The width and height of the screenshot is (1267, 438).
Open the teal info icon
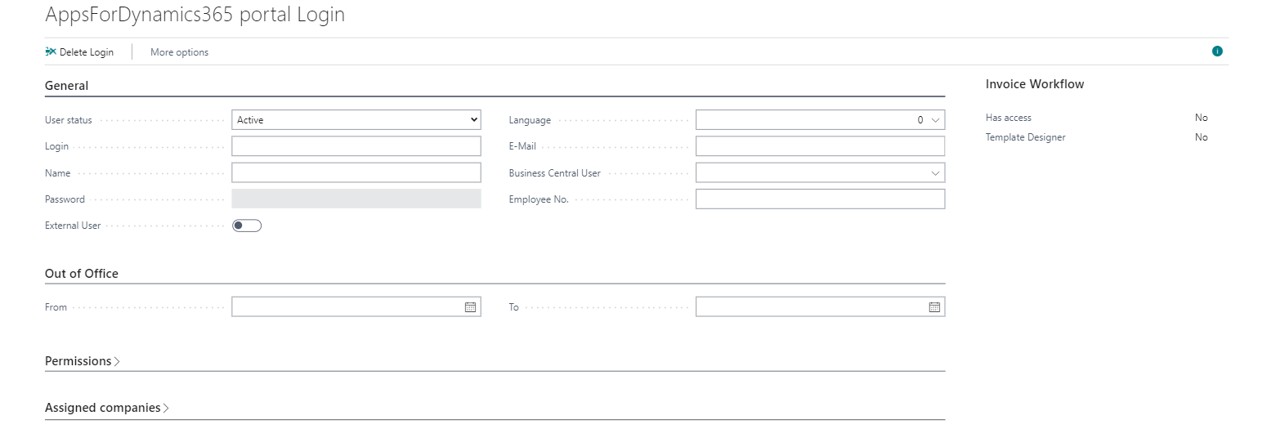click(1217, 51)
